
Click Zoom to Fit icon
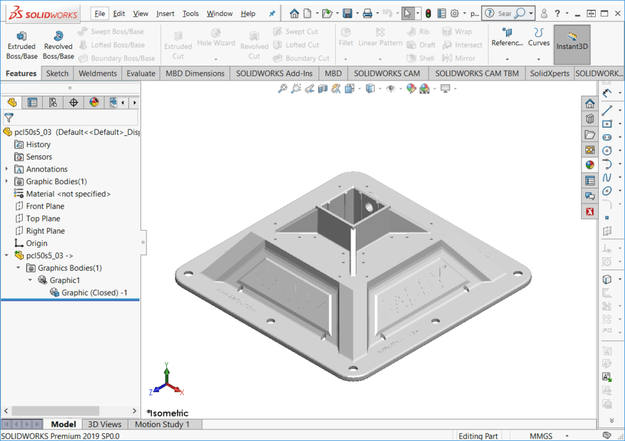282,88
